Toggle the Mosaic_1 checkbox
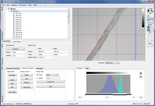Screen dimensions: 155x106 click(x=11, y=11)
